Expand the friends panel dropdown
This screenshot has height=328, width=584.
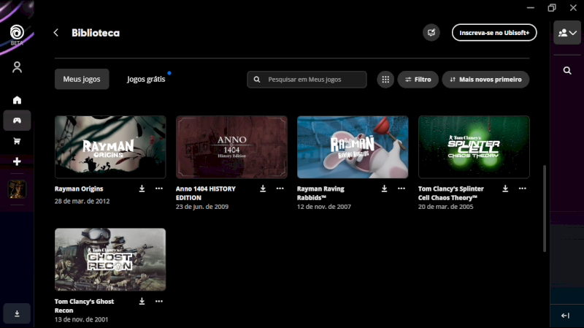(x=567, y=33)
